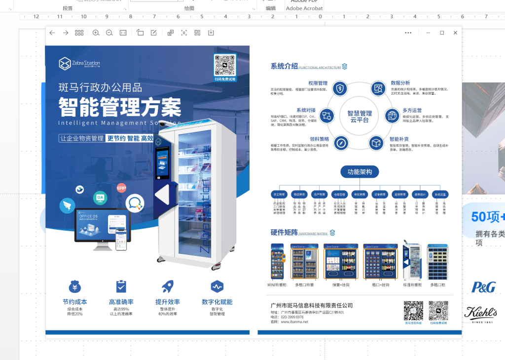Screen dimensions: 505x360
Task: Scan QR code in image icon
Action: click(197, 33)
